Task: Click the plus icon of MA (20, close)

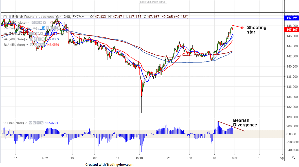Action: [38, 33]
